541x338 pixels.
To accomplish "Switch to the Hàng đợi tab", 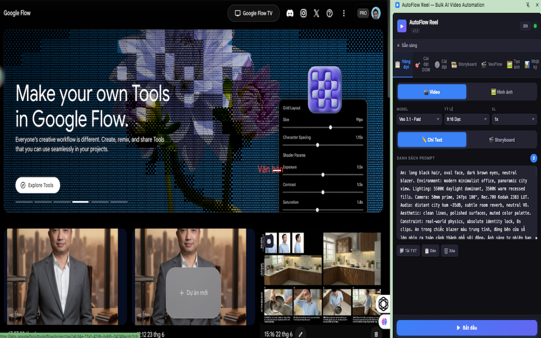I will pos(403,64).
